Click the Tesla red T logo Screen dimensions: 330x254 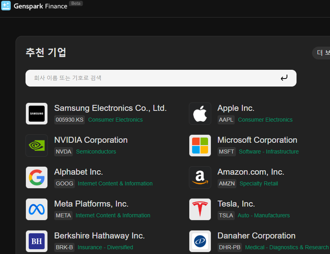[200, 209]
